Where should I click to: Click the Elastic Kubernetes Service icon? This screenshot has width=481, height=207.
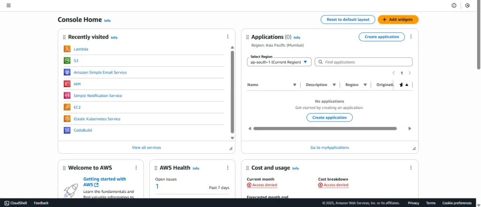67,119
